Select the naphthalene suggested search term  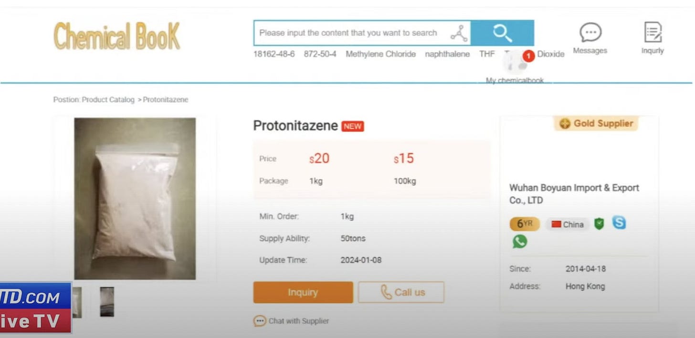click(447, 54)
